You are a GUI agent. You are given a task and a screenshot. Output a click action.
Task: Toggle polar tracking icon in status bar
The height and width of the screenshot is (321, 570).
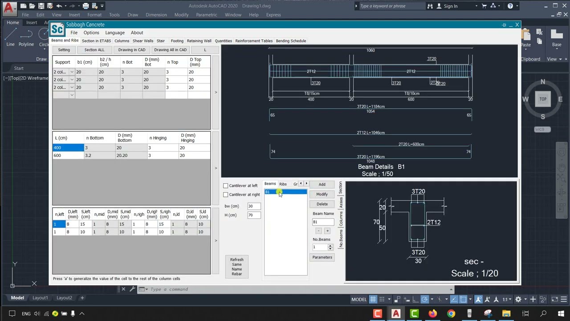[424, 299]
